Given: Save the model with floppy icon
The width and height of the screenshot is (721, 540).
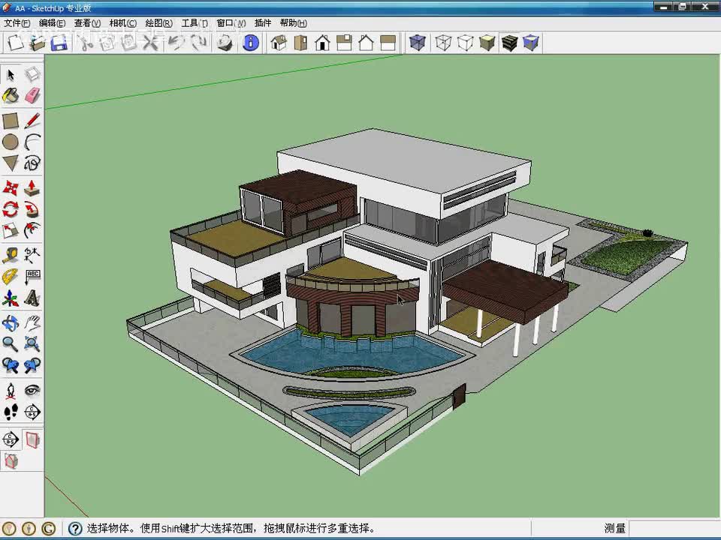Looking at the screenshot, I should tap(59, 43).
